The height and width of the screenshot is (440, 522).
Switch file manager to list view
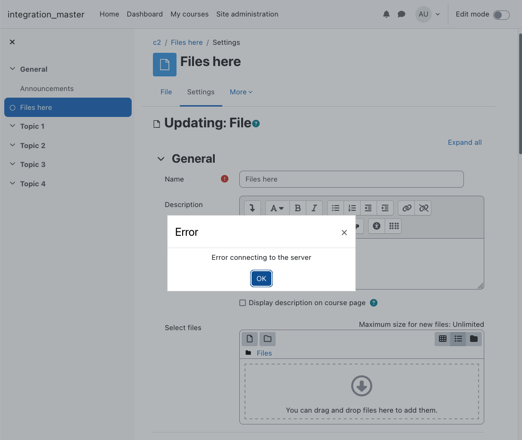pyautogui.click(x=458, y=339)
